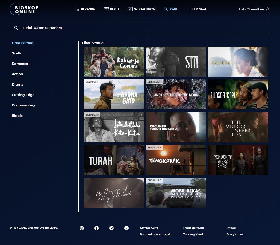This screenshot has width=280, height=245.
Task: Filter by Documentary genre
Action: 23,105
